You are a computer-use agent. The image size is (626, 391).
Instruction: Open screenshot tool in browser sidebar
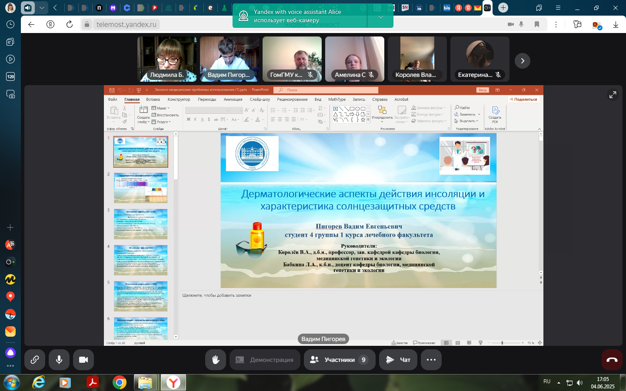point(10,94)
